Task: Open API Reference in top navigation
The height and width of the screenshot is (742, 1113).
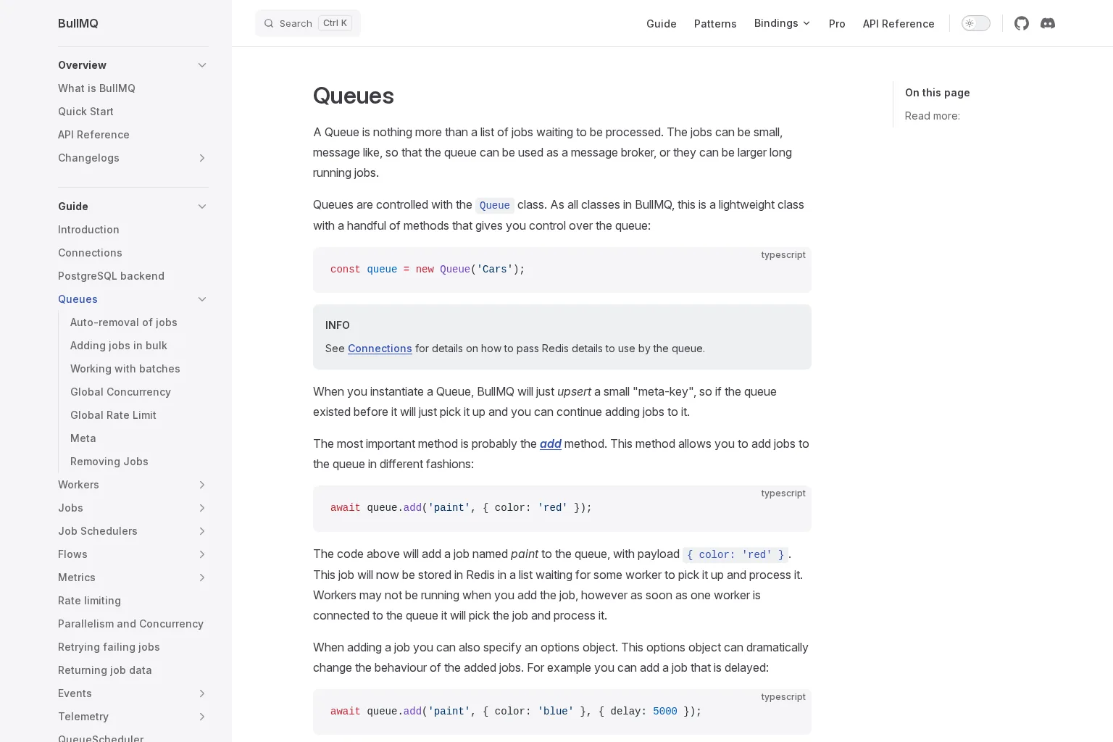Action: coord(899,24)
